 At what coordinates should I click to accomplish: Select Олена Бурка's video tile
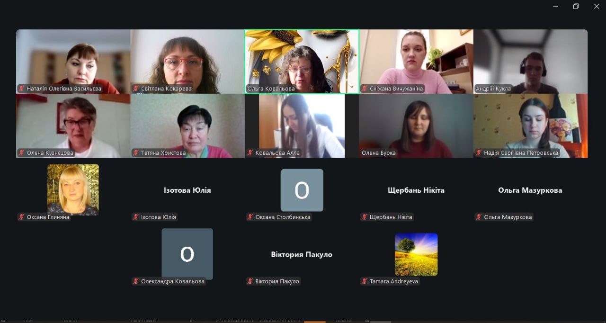(416, 126)
